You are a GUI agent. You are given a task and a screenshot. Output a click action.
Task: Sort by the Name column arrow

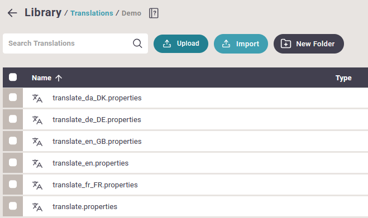pyautogui.click(x=59, y=78)
